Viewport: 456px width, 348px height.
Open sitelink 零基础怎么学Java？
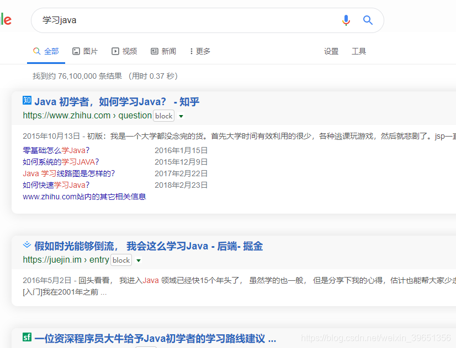56,150
